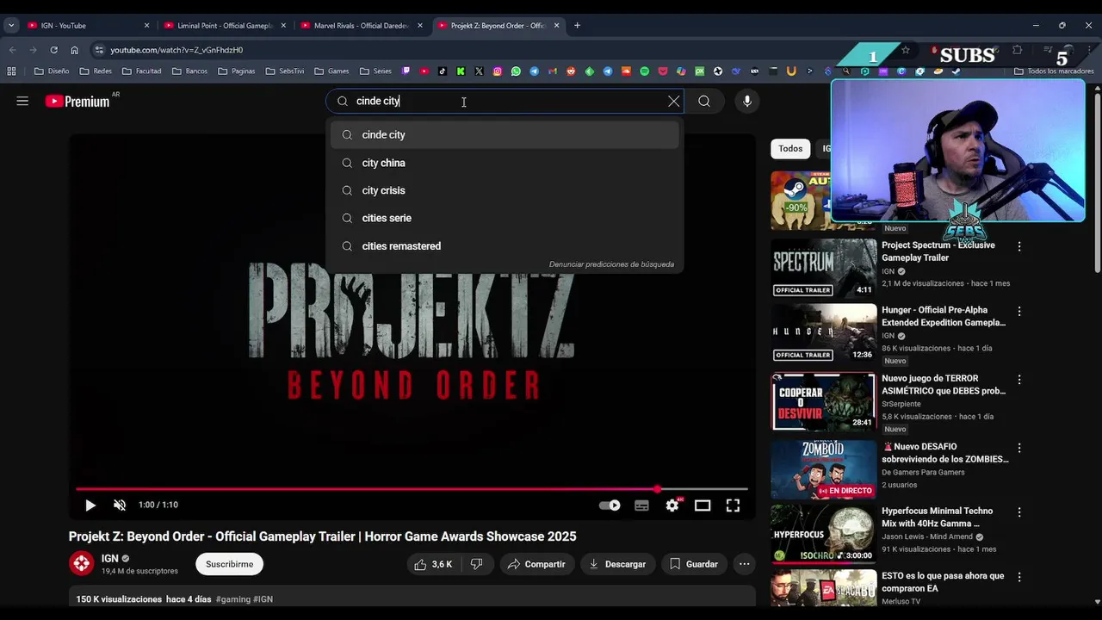This screenshot has height=620, width=1102.
Task: Open a new browser tab
Action: pos(577,26)
